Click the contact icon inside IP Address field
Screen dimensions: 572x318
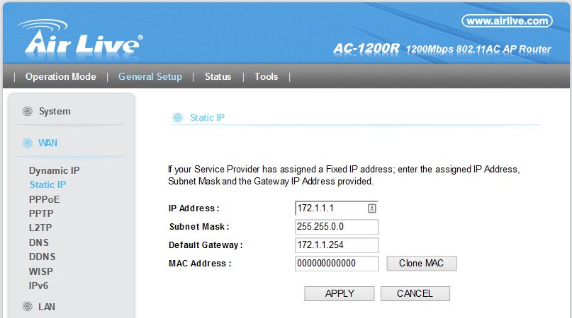click(371, 208)
